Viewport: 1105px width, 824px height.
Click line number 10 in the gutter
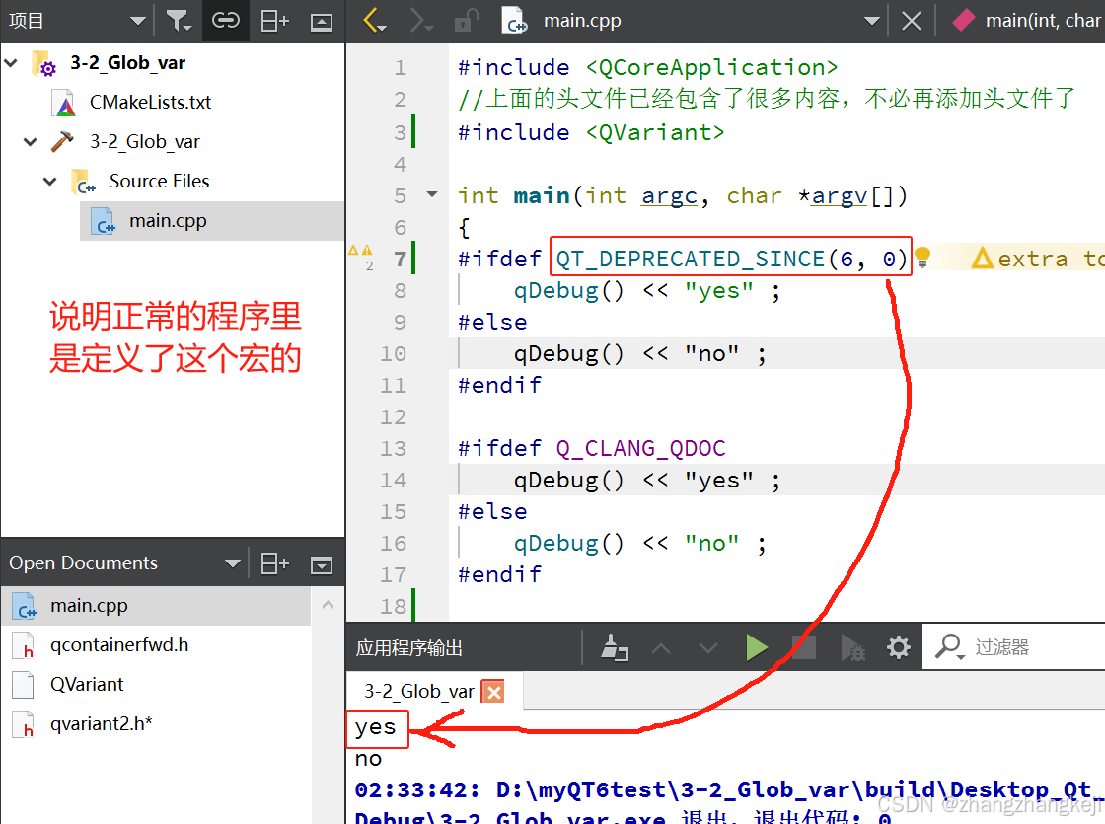tap(394, 353)
